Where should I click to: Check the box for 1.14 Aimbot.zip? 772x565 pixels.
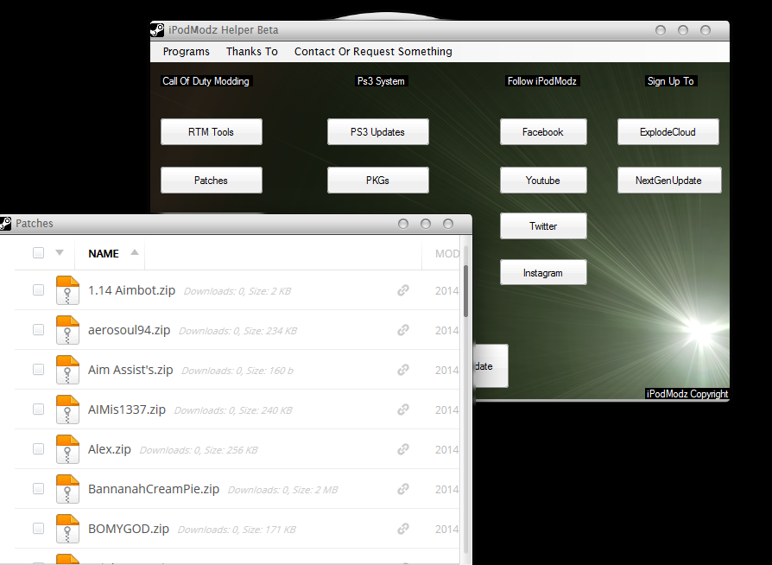pyautogui.click(x=38, y=290)
